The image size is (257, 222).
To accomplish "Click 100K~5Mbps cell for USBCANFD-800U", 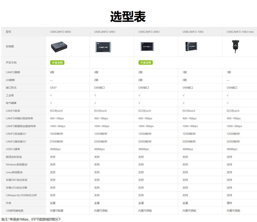I will pos(58,126).
